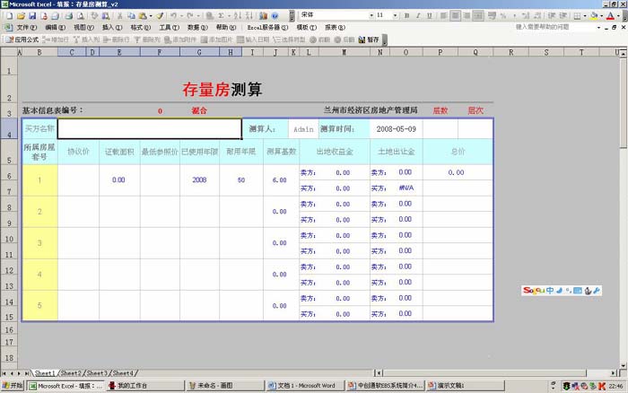Click the 应用公式 button
Image resolution: width=628 pixels, height=393 pixels.
coord(22,39)
